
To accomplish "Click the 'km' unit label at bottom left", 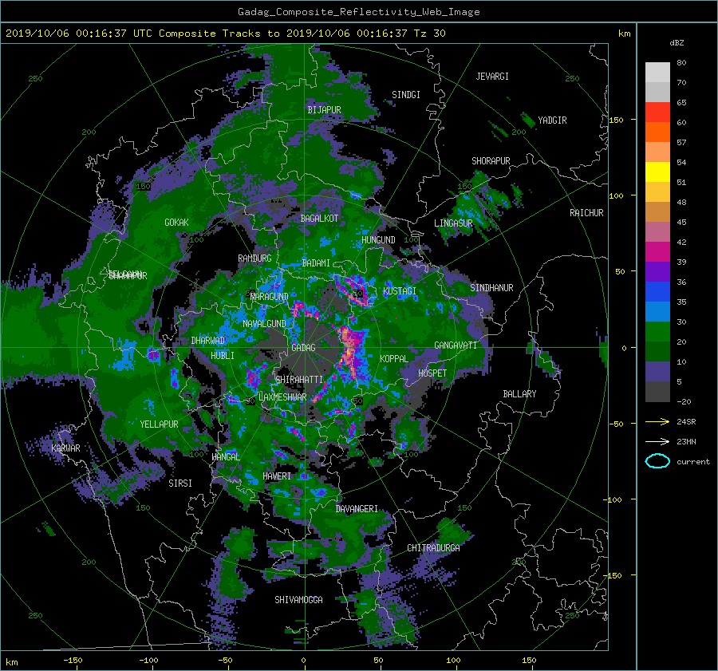I will 11,662.
